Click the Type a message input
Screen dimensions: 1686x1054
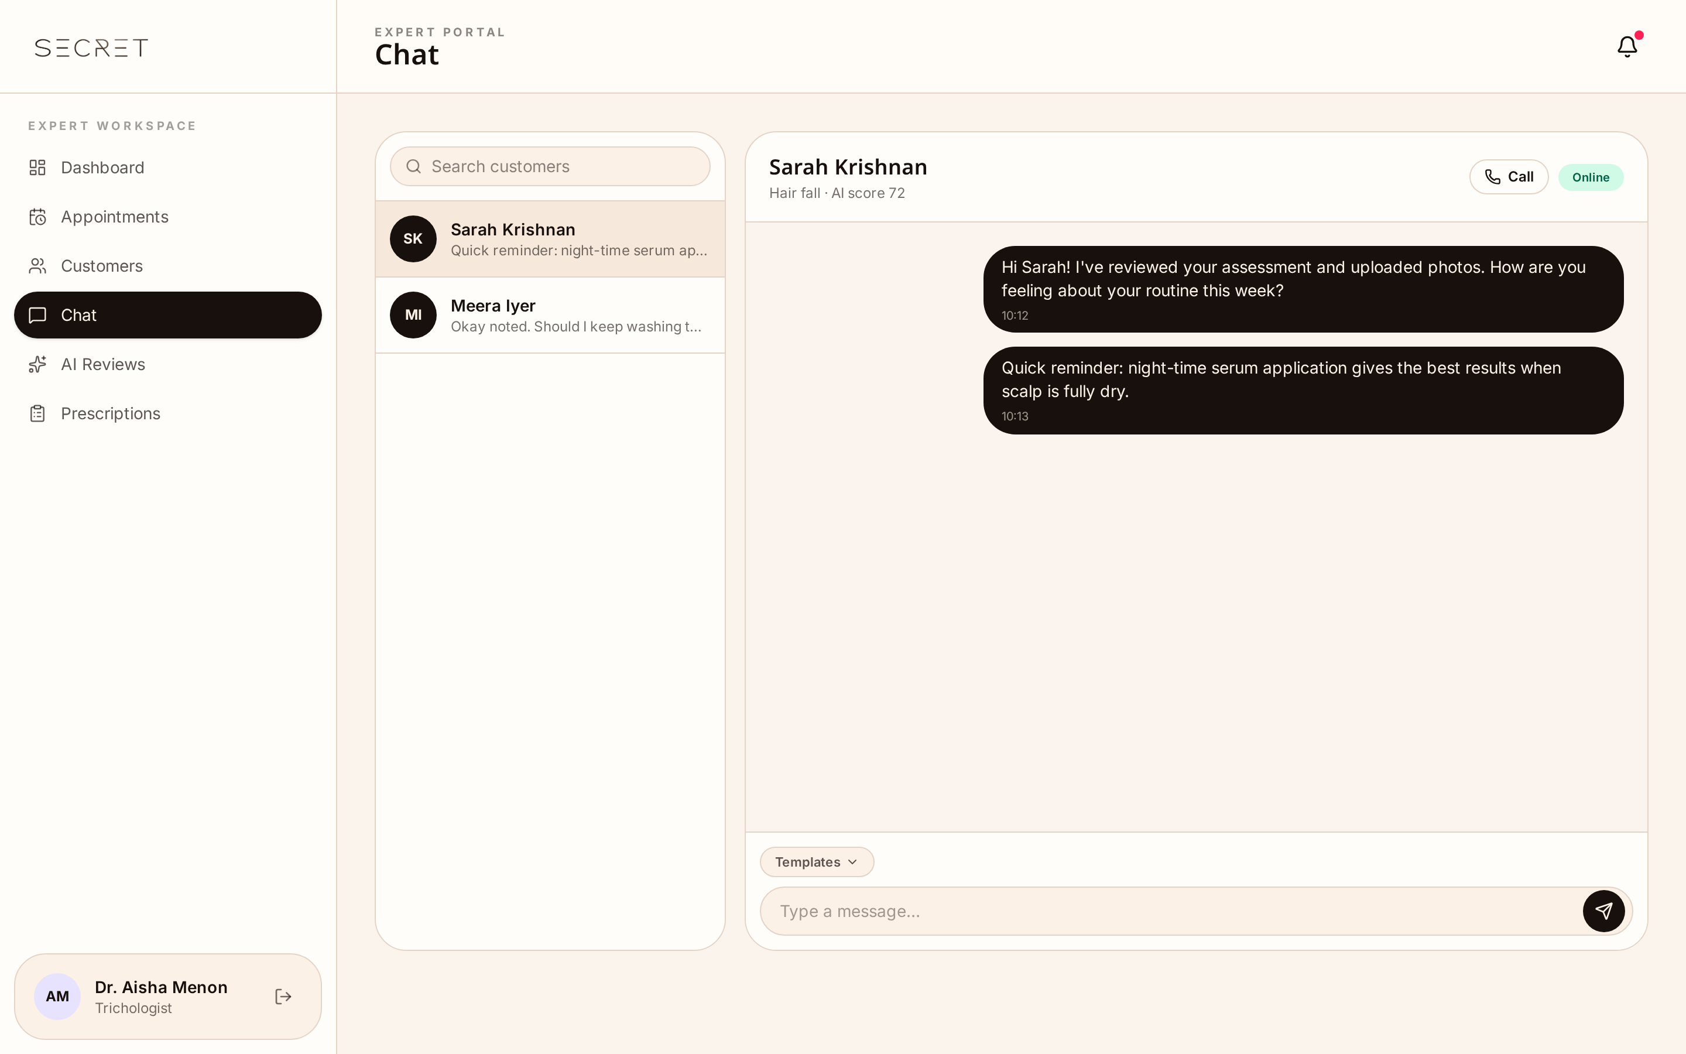pyautogui.click(x=1170, y=911)
